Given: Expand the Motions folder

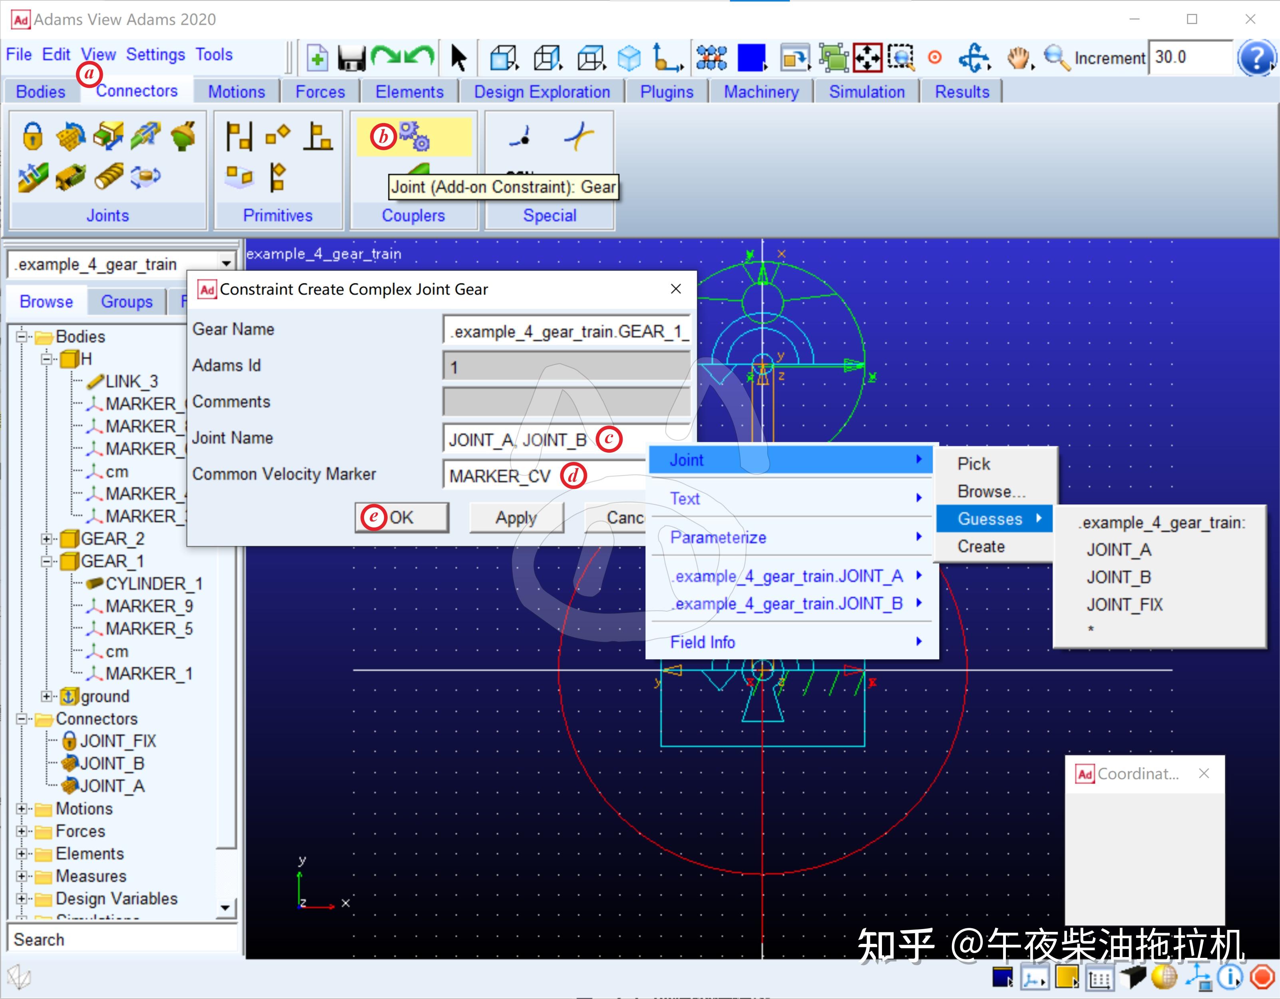Looking at the screenshot, I should pyautogui.click(x=22, y=809).
